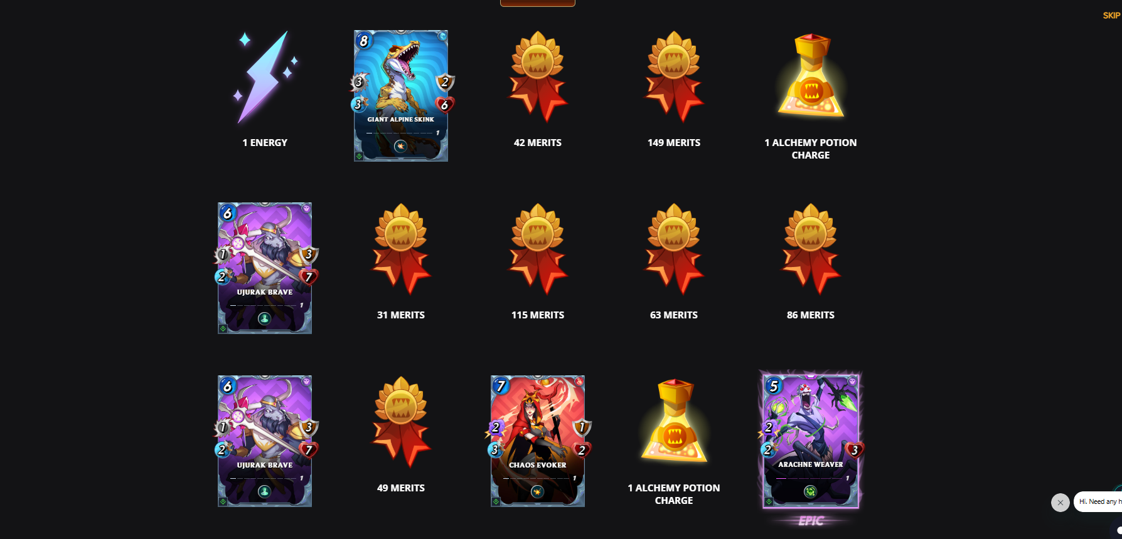
Task: Select the bottom-row Ujurak Brave card
Action: 265,441
